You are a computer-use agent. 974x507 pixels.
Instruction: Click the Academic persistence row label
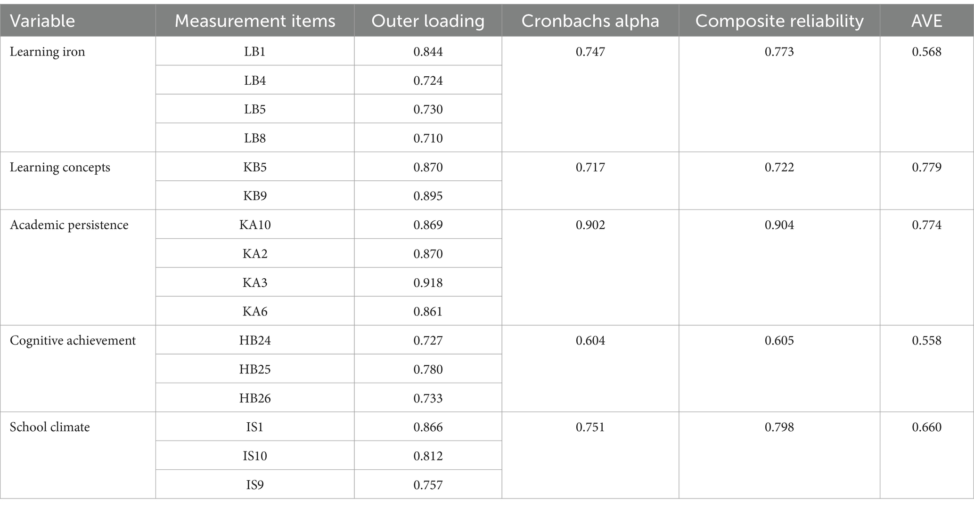69,225
